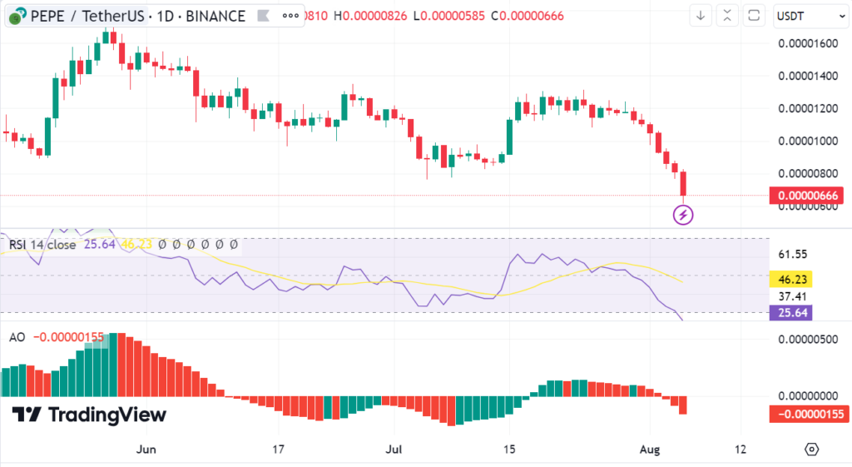Image resolution: width=852 pixels, height=467 pixels.
Task: Click the red 0.00000666 last price label
Action: click(x=806, y=196)
